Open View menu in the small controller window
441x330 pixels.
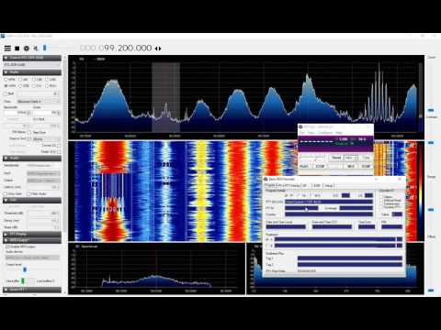tap(311, 133)
